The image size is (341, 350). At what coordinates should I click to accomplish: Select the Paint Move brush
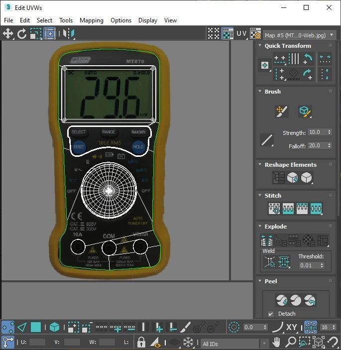pos(282,111)
